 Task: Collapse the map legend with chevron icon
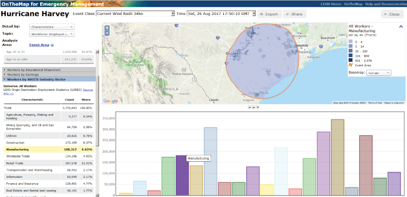tap(401, 26)
